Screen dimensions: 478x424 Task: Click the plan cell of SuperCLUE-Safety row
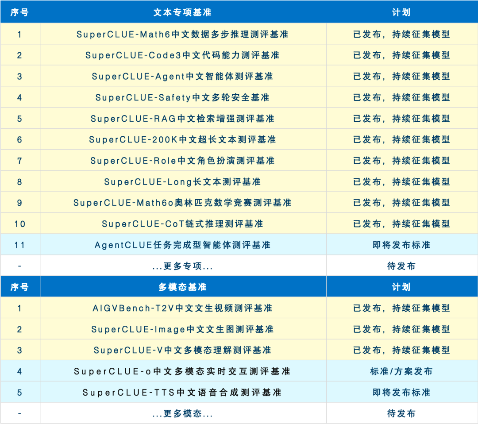401,97
